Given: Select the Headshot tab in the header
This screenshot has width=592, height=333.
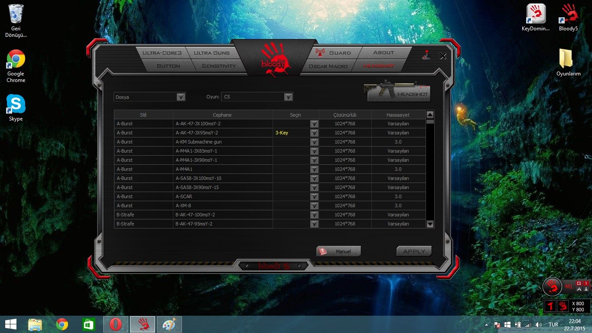Looking at the screenshot, I should tap(378, 66).
